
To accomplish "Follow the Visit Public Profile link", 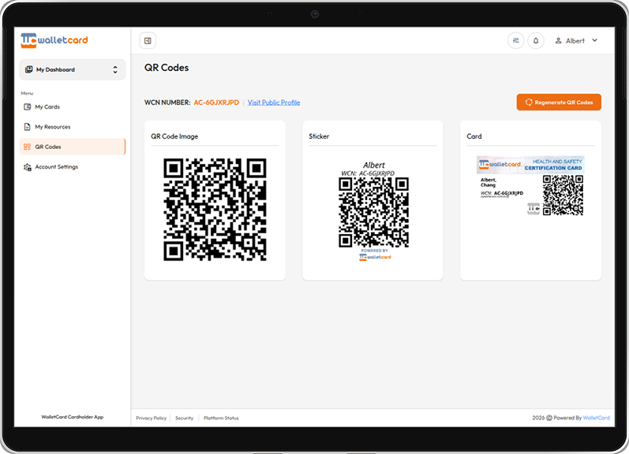I will (x=274, y=102).
